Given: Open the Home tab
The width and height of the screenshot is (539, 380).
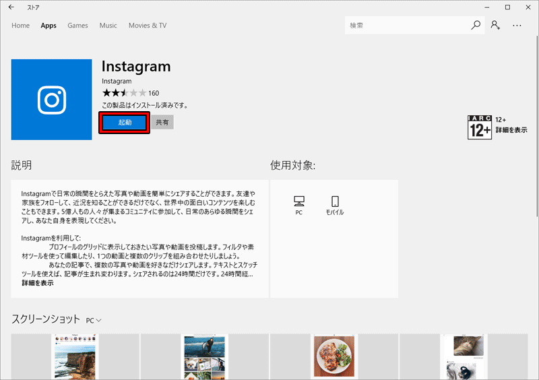Looking at the screenshot, I should (21, 26).
